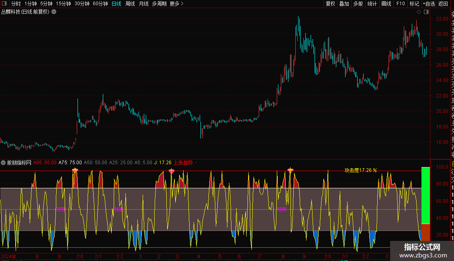Click the 20.00 indicator axis label
The image size is (454, 261).
click(x=442, y=234)
